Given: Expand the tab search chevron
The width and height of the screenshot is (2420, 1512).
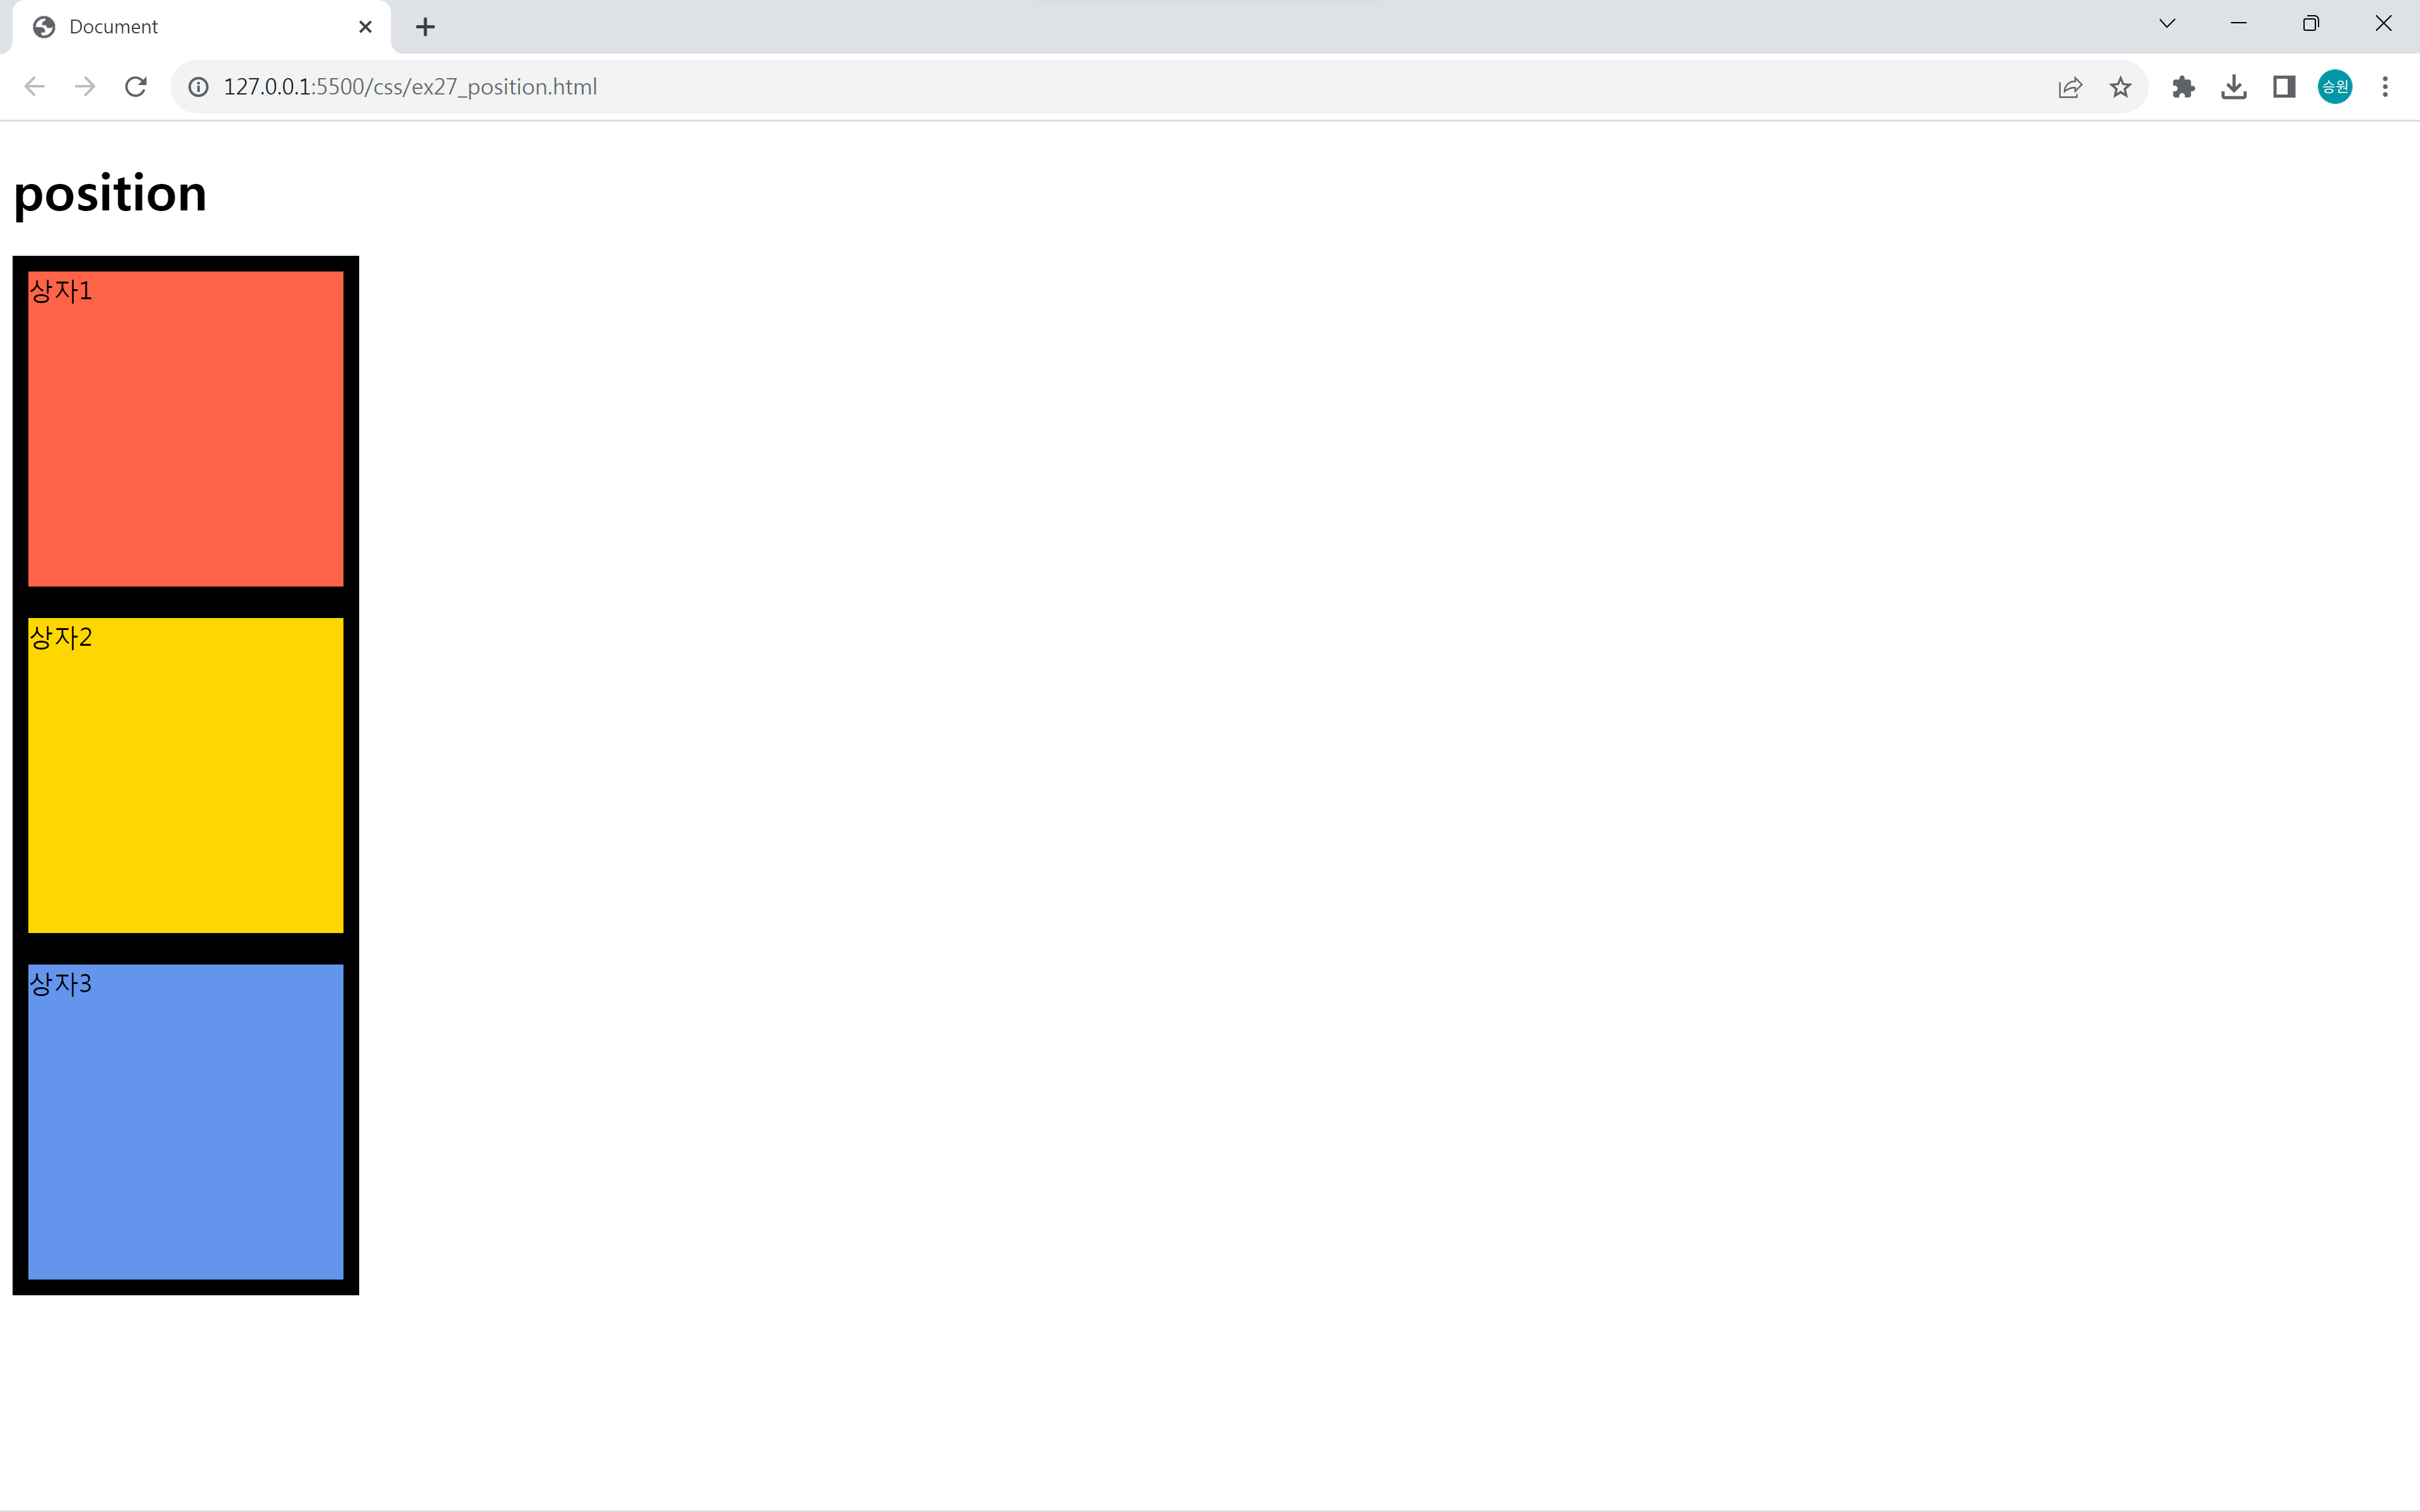Looking at the screenshot, I should (x=2167, y=24).
